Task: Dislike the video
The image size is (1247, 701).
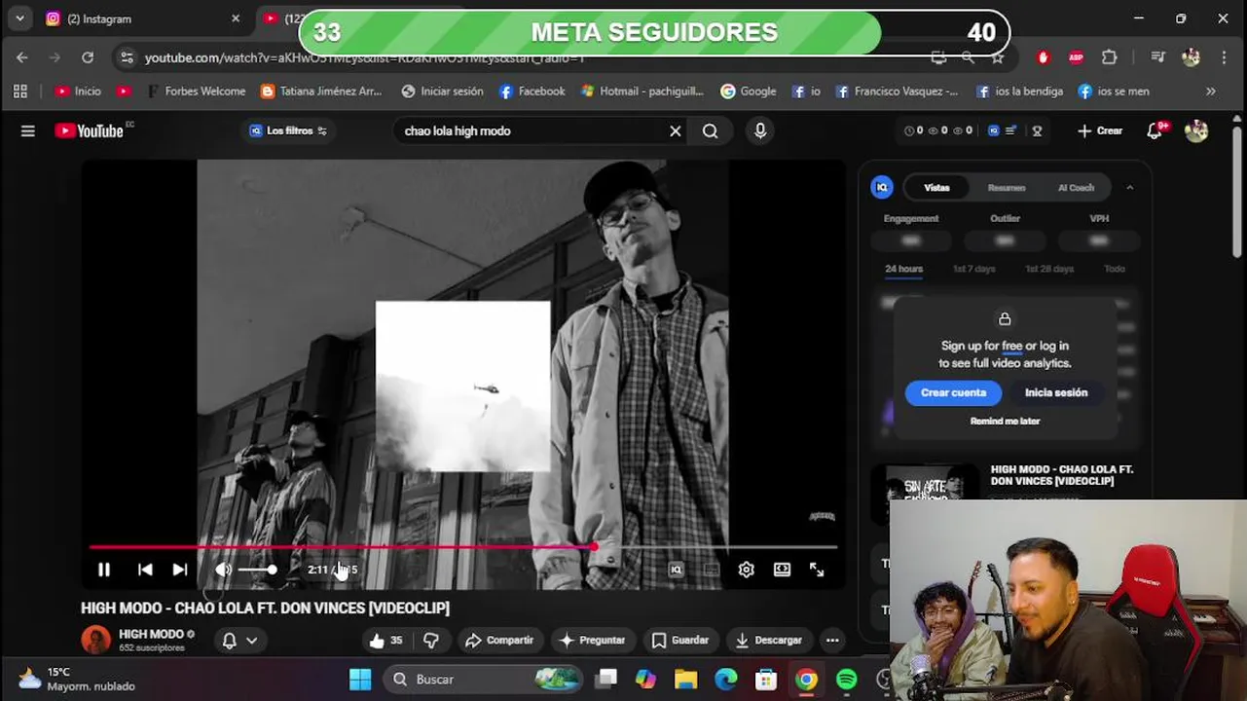Action: pos(431,640)
